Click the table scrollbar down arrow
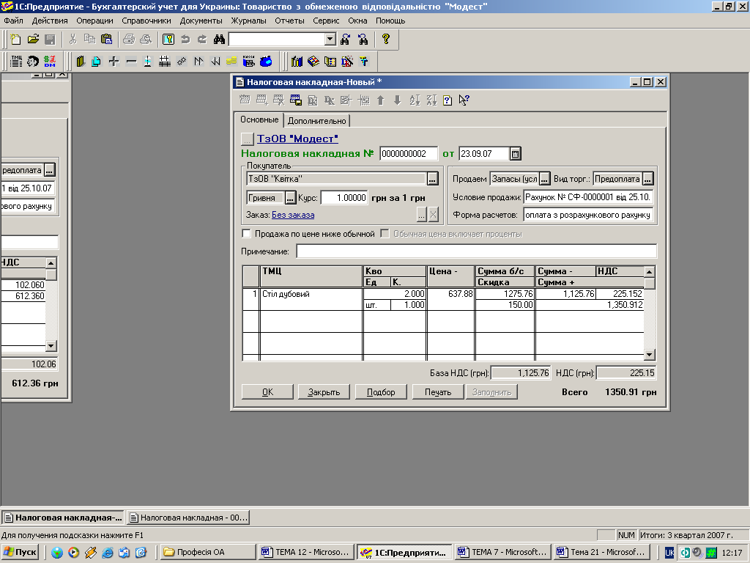The width and height of the screenshot is (750, 563). [x=649, y=355]
